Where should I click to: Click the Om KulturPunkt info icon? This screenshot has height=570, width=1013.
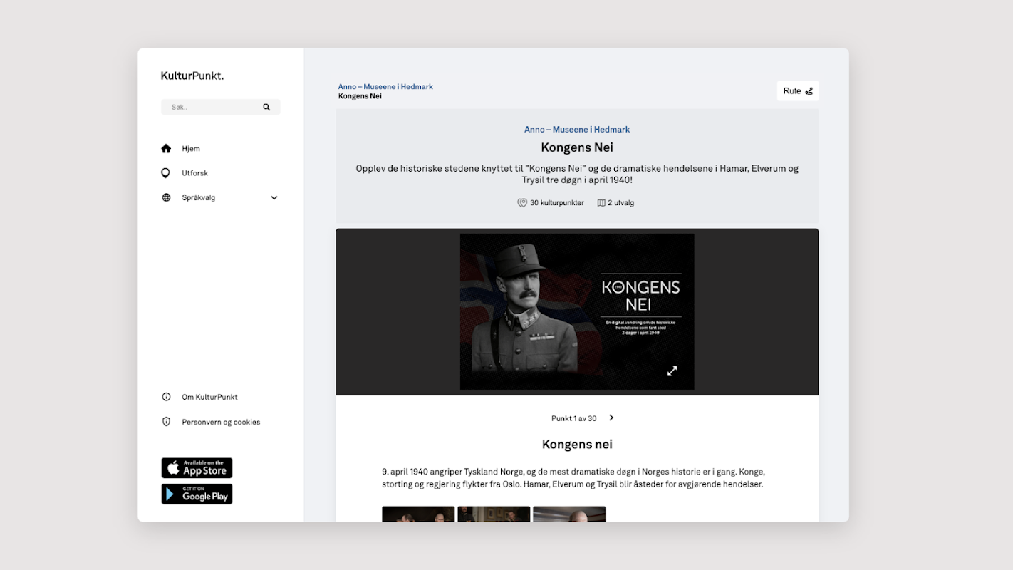(x=166, y=397)
